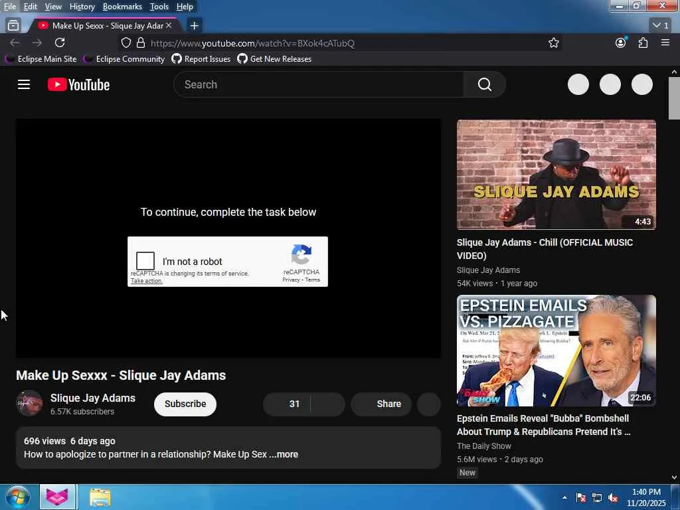Open the browser application menu
This screenshot has width=680, height=510.
click(x=665, y=42)
